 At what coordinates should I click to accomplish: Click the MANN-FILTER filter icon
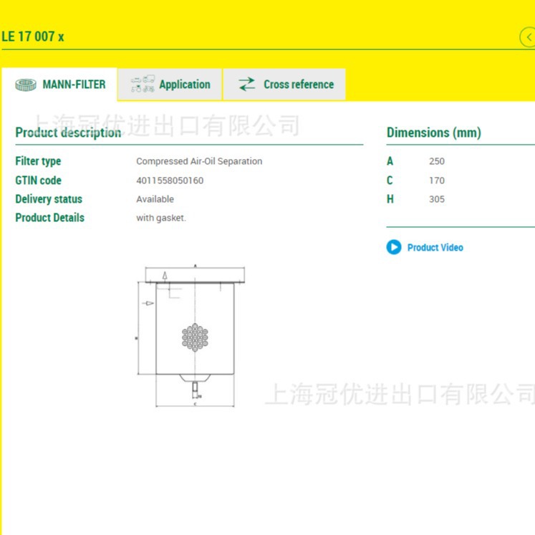pos(26,85)
